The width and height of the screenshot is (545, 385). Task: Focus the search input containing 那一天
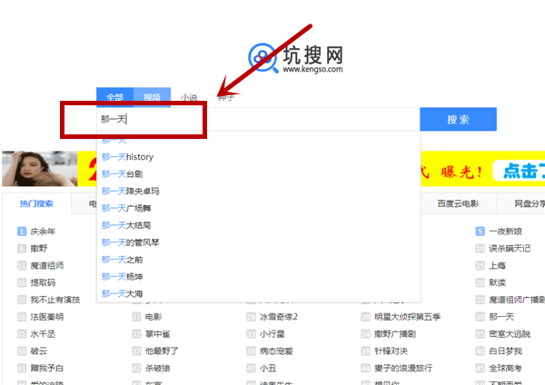tap(258, 120)
